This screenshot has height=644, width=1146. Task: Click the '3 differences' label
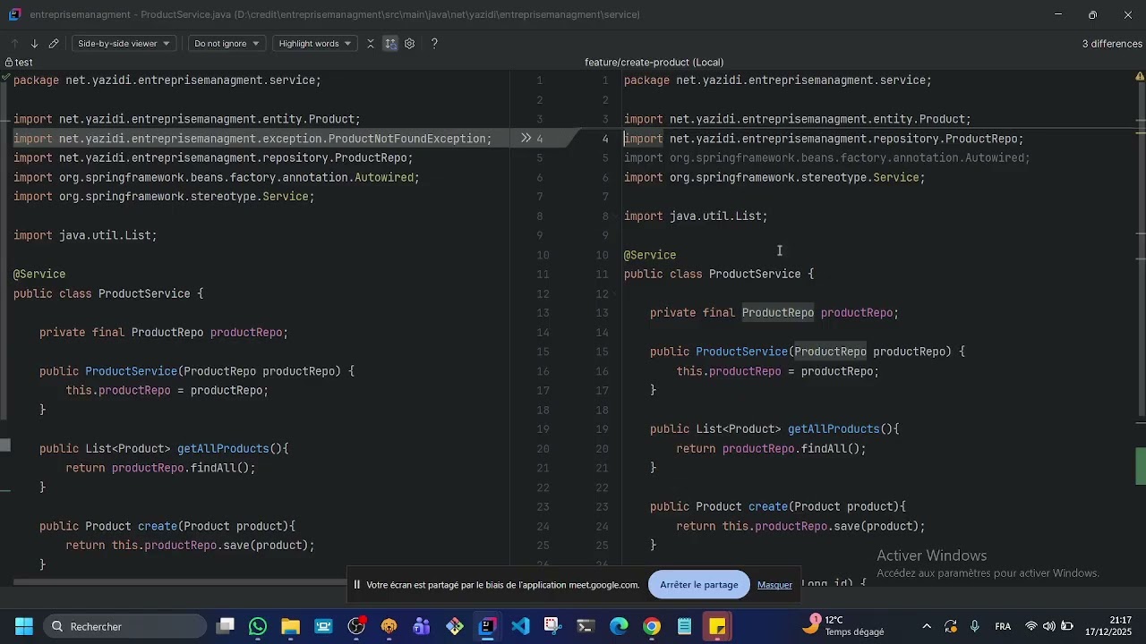coord(1112,44)
